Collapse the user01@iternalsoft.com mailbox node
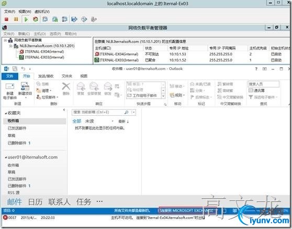292x229 pixels. (6, 158)
